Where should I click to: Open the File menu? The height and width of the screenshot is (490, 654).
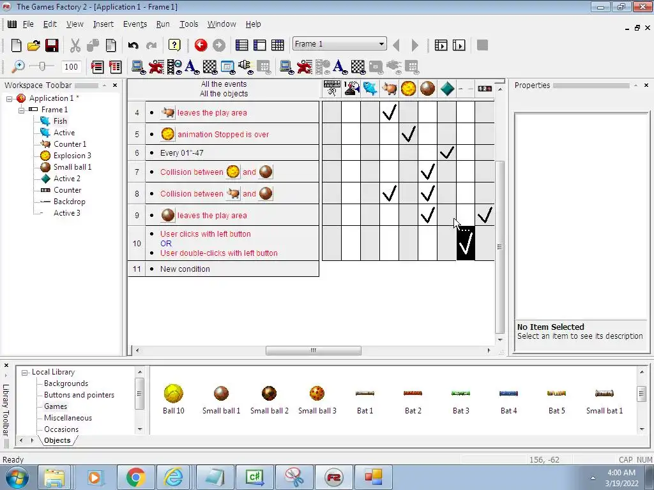28,24
